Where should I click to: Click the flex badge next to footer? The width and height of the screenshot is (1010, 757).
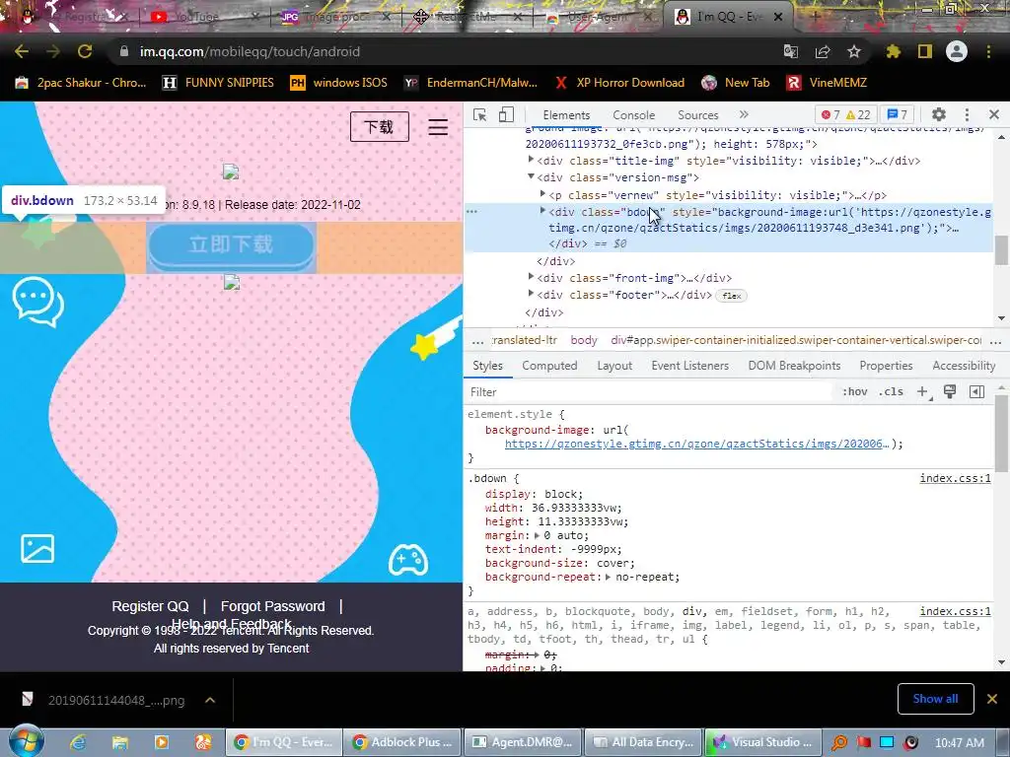(x=732, y=296)
